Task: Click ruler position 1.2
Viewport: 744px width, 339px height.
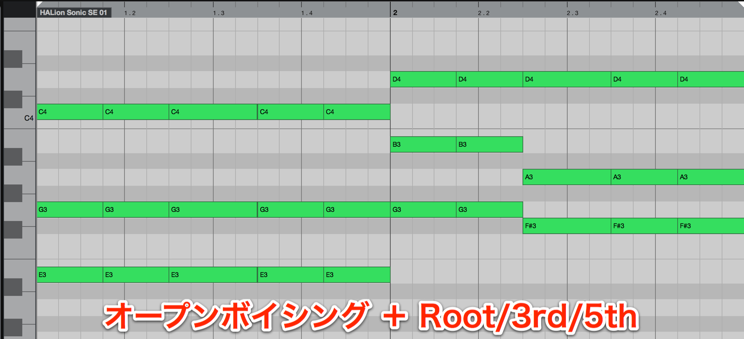Action: 130,13
